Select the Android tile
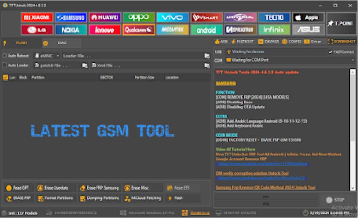This screenshot has height=218, width=358. point(206,30)
